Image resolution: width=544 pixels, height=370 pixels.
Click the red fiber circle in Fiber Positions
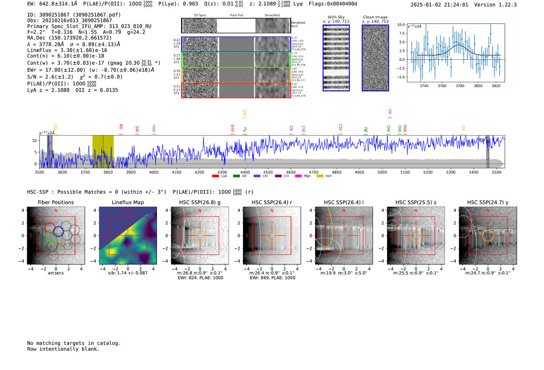(50, 228)
